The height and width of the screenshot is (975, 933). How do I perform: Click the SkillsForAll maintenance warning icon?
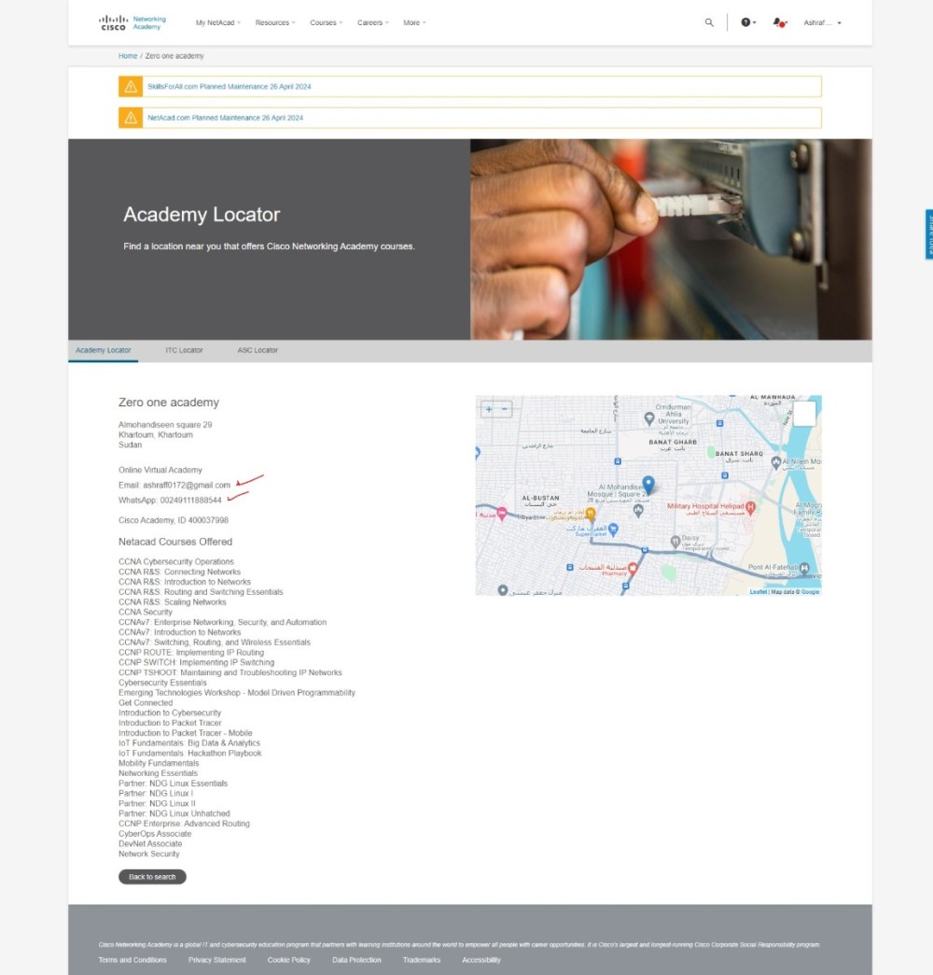[x=131, y=87]
